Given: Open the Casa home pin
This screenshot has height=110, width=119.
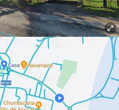Looking at the screenshot, I should (4, 64).
